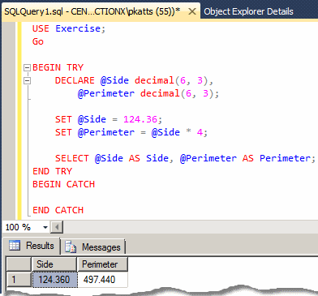Viewport: 318px width, 296px height.
Task: Click the END TRY line
Action: click(x=52, y=171)
